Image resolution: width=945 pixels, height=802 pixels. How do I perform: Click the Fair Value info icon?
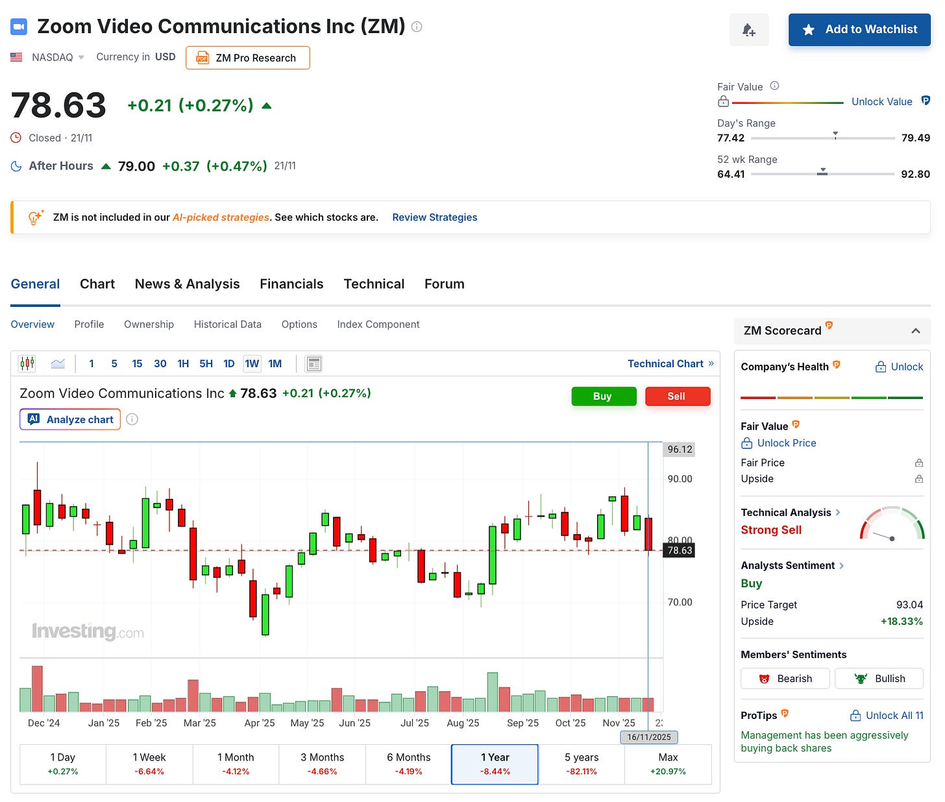(x=774, y=86)
